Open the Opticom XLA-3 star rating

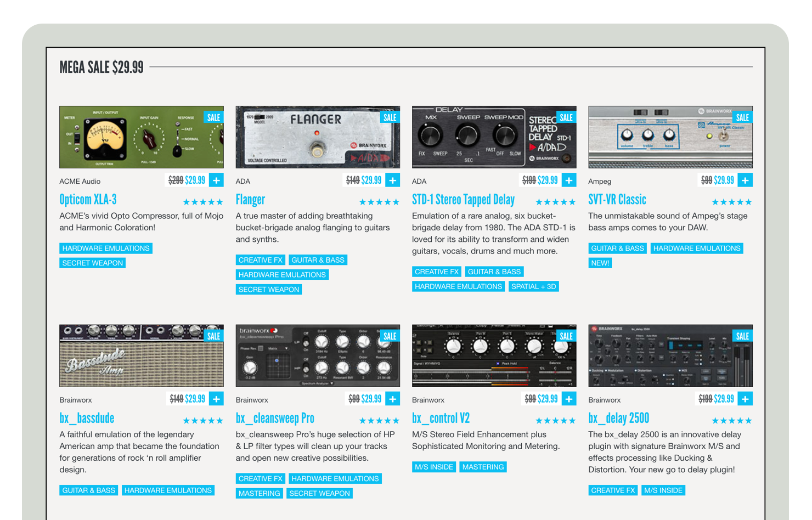pos(203,202)
